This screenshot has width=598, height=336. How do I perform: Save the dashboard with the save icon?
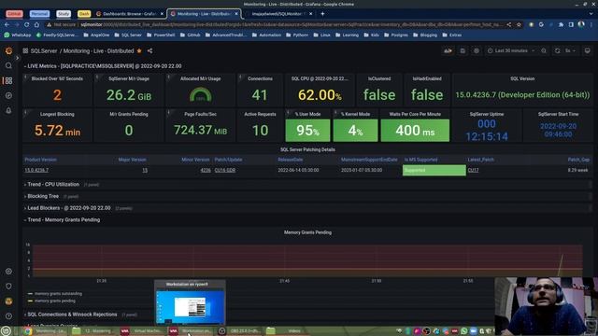coord(463,50)
